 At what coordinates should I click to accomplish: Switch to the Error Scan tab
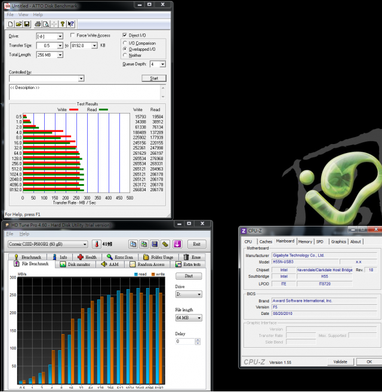(119, 257)
